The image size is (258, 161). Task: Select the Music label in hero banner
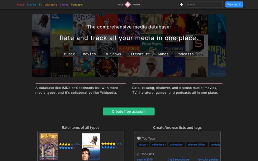tap(70, 54)
